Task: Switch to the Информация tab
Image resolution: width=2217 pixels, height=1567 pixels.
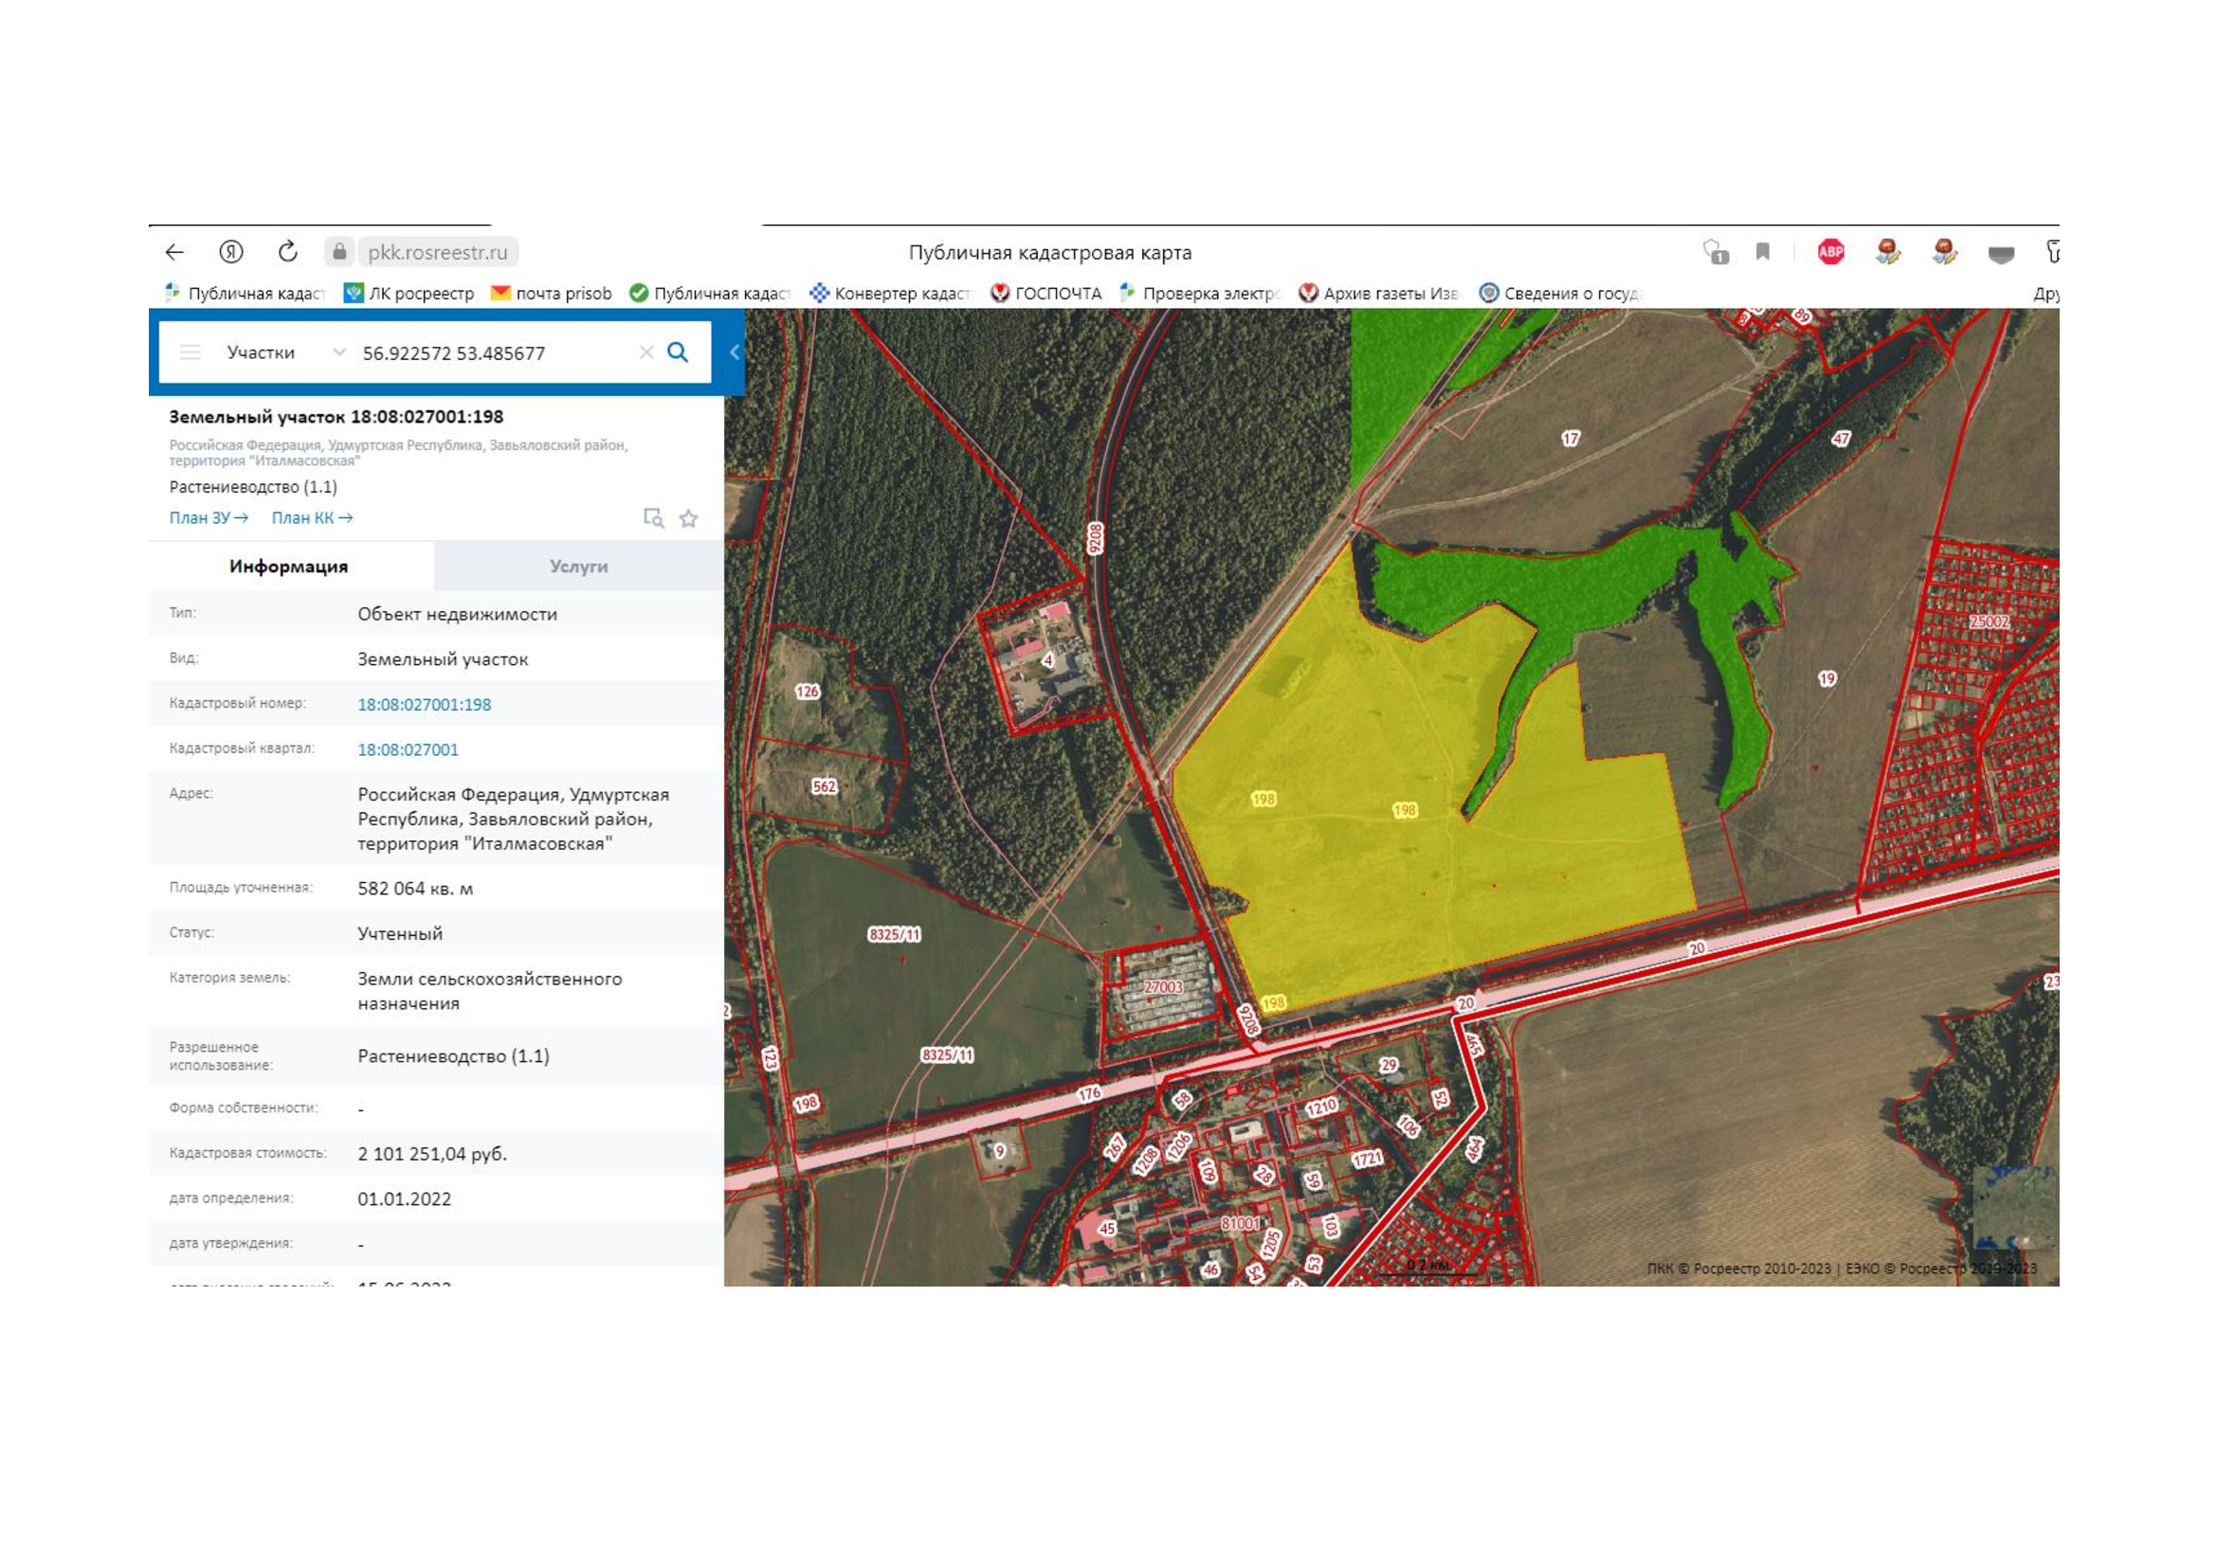Action: click(290, 567)
